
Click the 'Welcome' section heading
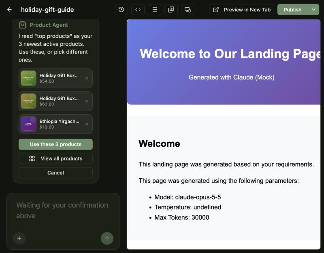159,144
